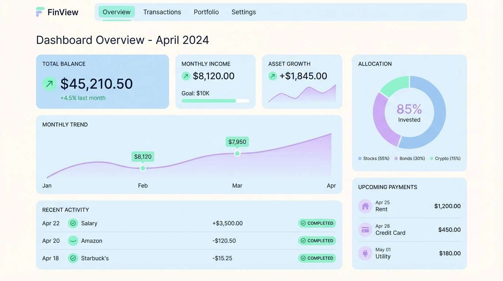The image size is (503, 281).
Task: Click the plug icon beside Utility payment
Action: [365, 253]
